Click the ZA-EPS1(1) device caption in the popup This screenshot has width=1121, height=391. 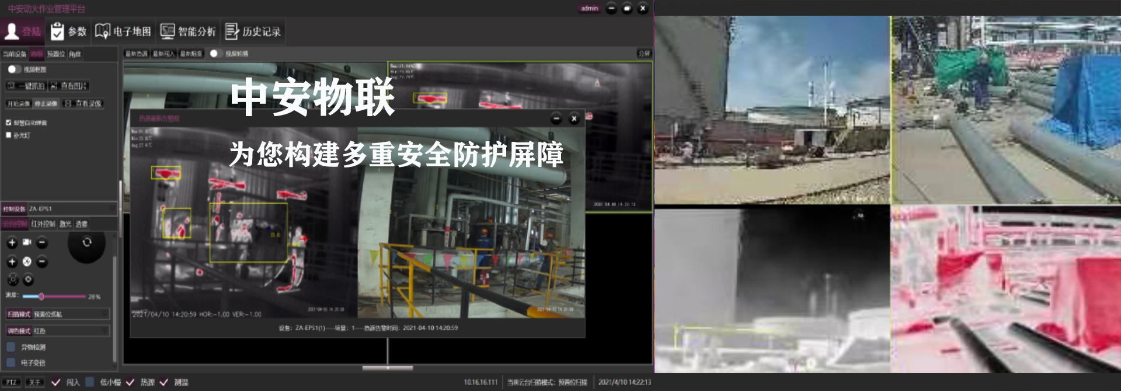pos(368,328)
